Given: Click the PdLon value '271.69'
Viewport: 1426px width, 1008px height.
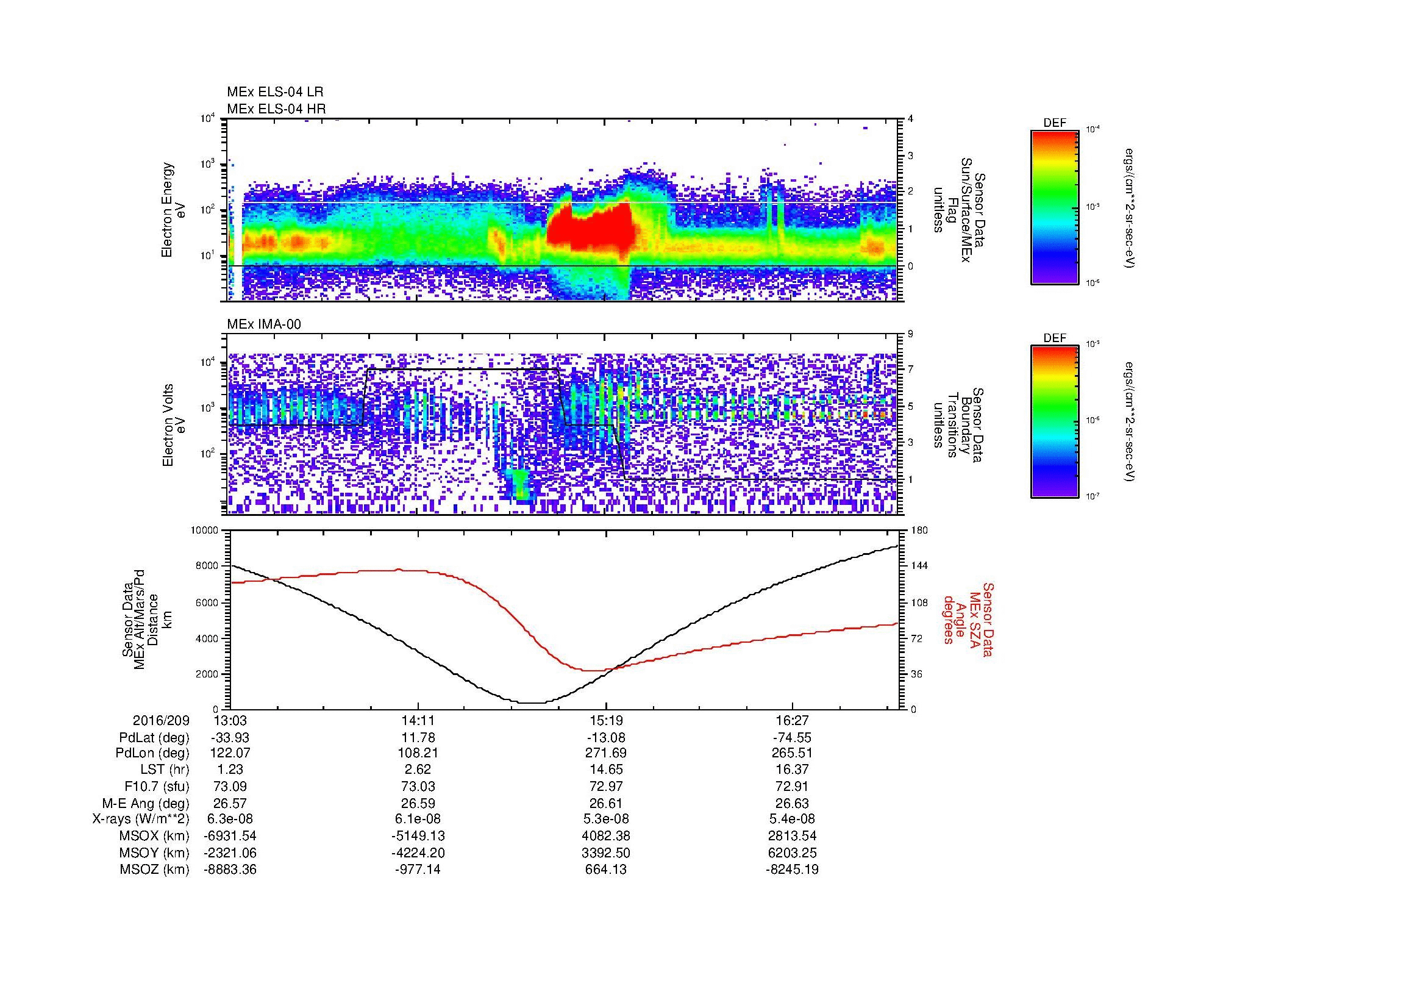Looking at the screenshot, I should 605,753.
